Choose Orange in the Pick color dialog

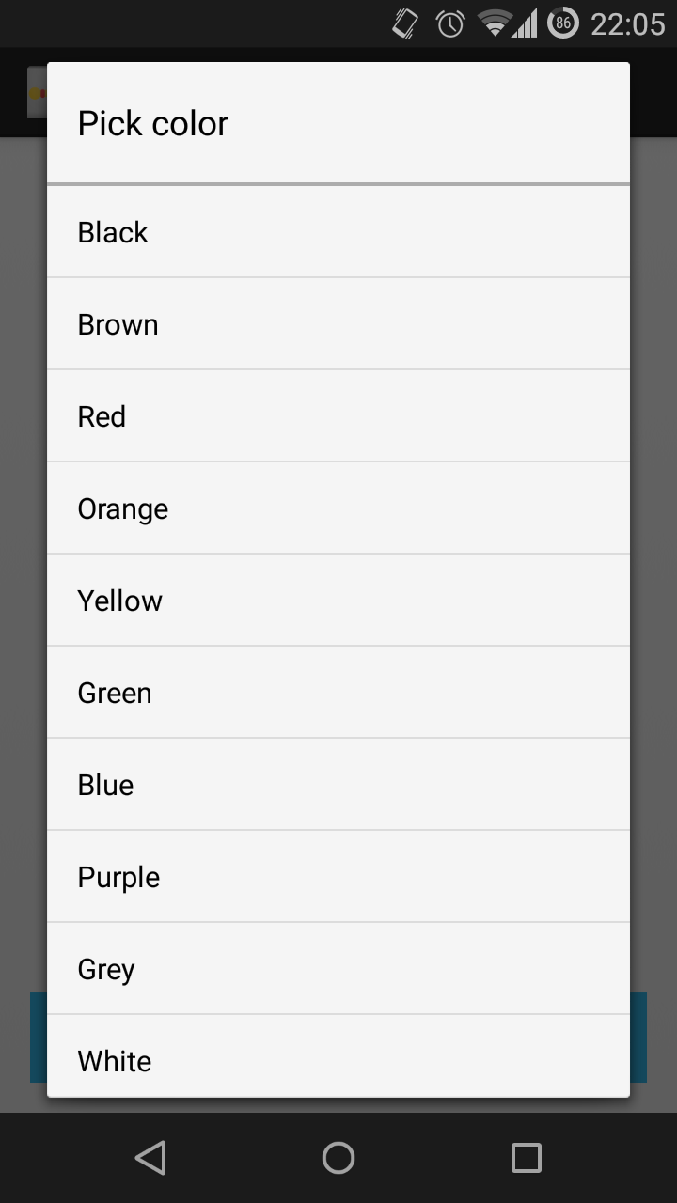(338, 508)
